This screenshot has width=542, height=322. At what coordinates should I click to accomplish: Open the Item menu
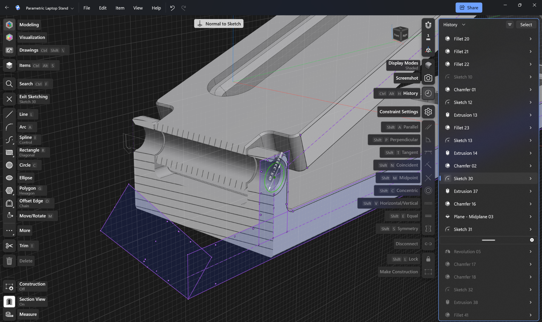tap(120, 8)
